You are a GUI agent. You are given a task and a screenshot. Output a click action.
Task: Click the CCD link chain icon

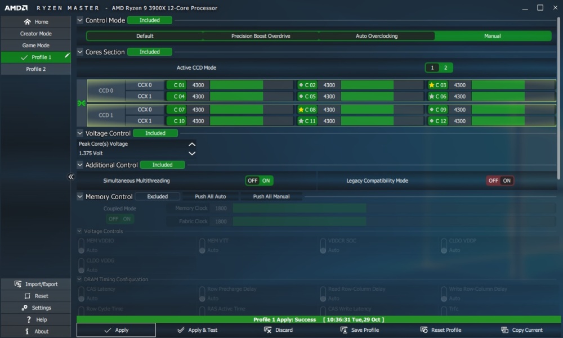(x=82, y=103)
